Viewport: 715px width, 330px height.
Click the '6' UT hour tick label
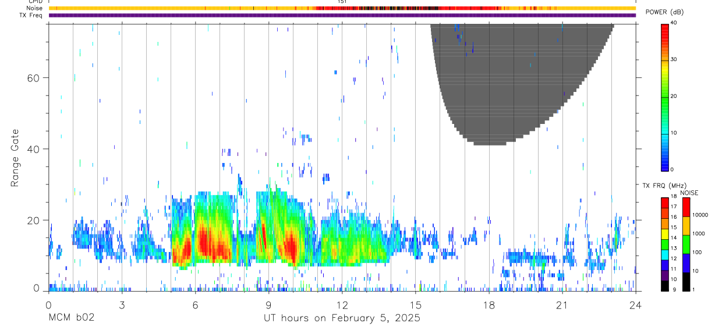pos(195,305)
